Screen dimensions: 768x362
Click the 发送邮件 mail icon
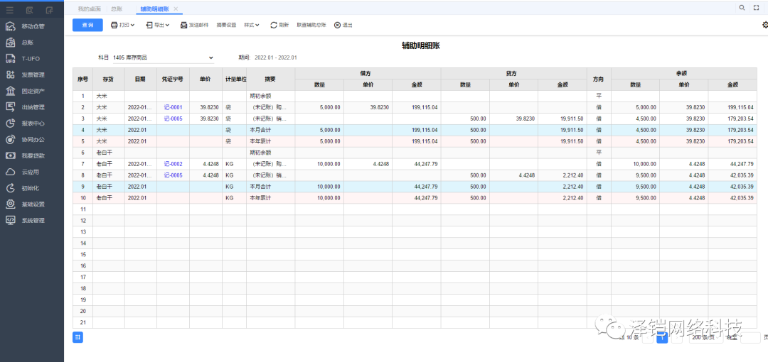(x=183, y=25)
